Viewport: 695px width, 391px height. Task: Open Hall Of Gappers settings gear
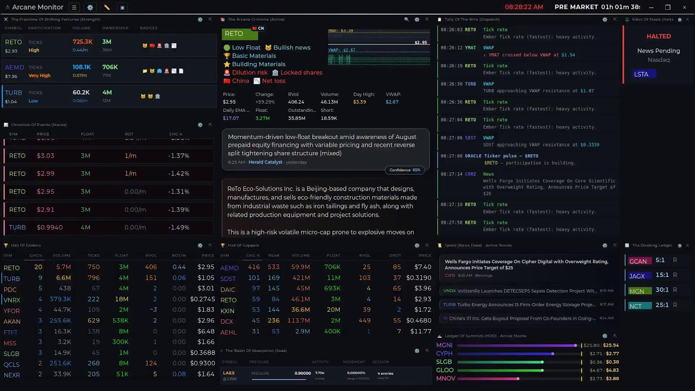coord(417,245)
